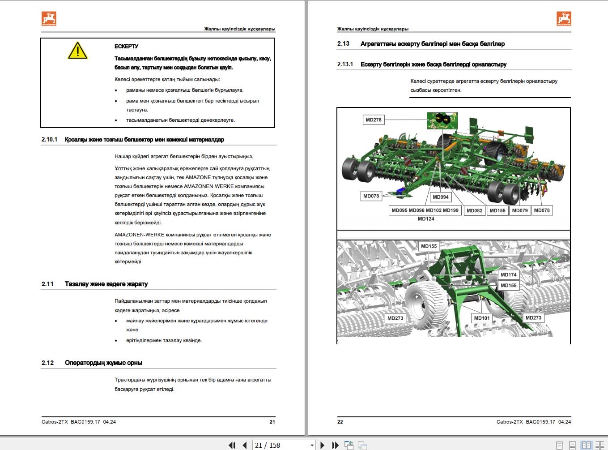This screenshot has width=608, height=450.
Task: Click label MD094 in upper diagram
Action: pyautogui.click(x=441, y=197)
